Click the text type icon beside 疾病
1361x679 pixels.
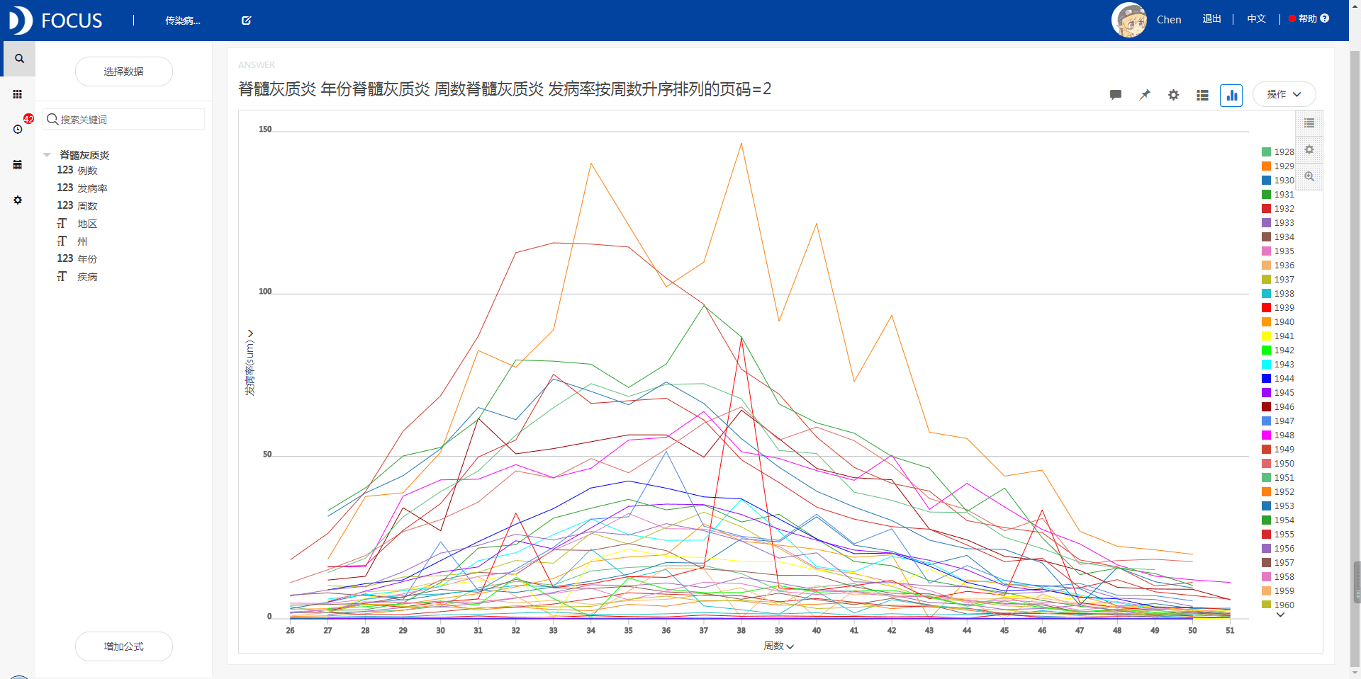62,276
